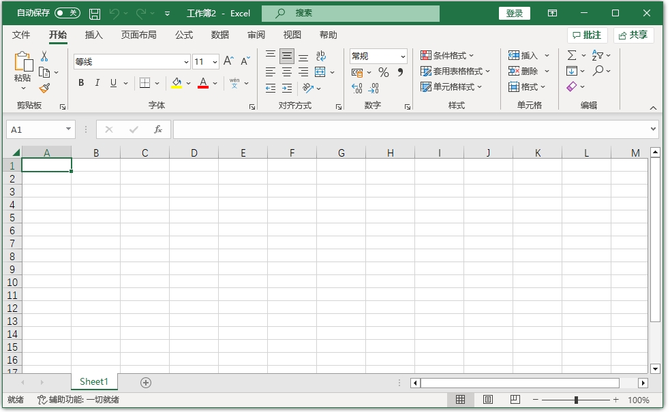The height and width of the screenshot is (412, 670).
Task: Click the 共享 share button
Action: click(x=633, y=35)
